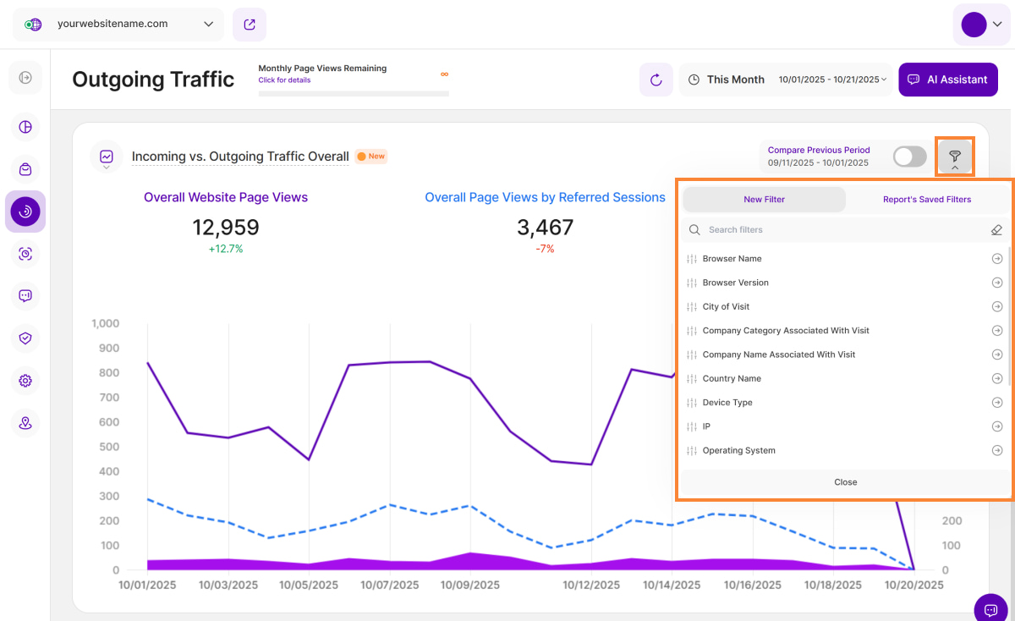1015x621 pixels.
Task: Open the filter funnel icon
Action: [954, 157]
